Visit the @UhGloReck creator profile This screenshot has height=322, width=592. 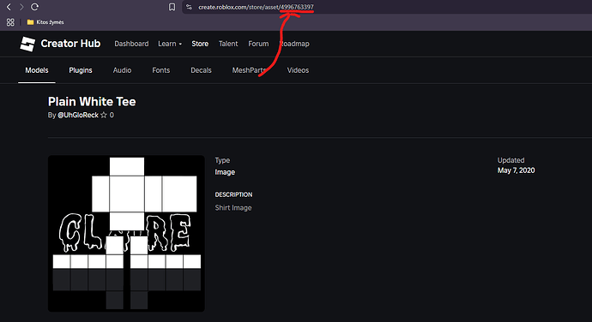click(x=78, y=115)
